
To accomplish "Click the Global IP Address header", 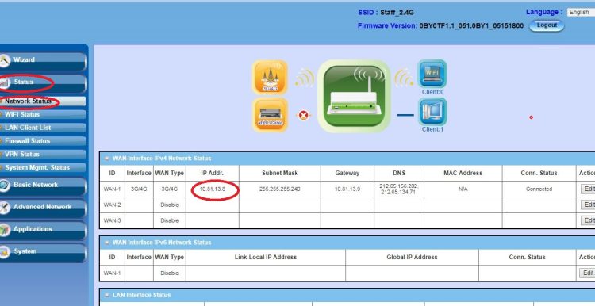I will pyautogui.click(x=412, y=257).
